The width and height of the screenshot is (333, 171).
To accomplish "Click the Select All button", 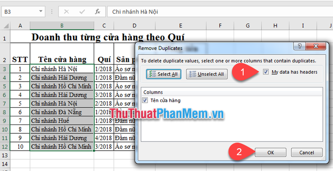I will (164, 74).
